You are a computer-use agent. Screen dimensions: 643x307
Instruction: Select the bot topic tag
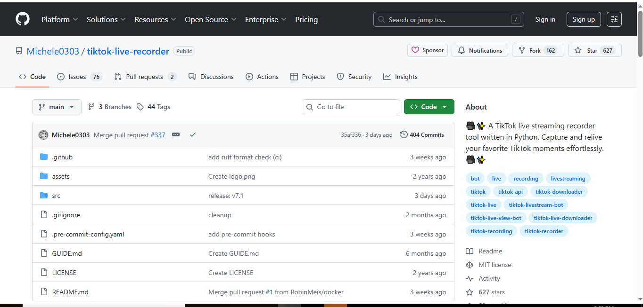475,179
